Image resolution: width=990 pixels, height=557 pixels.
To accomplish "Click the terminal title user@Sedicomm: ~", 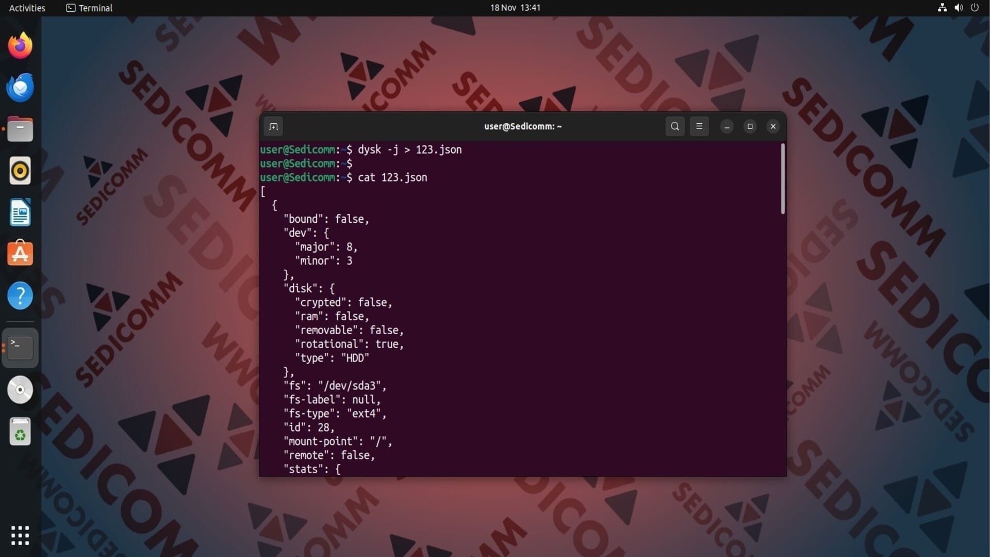I will (523, 126).
